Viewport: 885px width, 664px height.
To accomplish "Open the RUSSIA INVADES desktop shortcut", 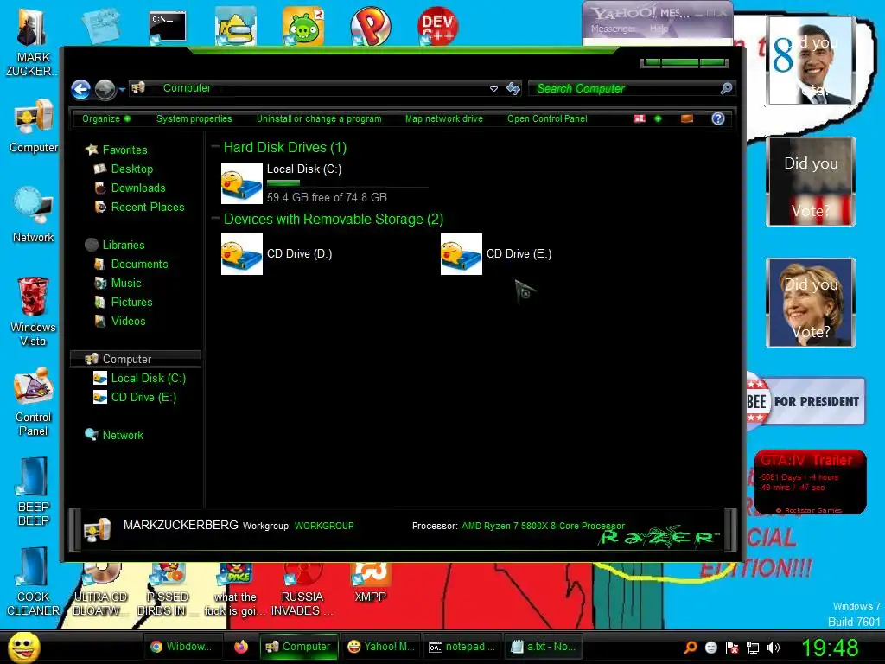I will [302, 590].
